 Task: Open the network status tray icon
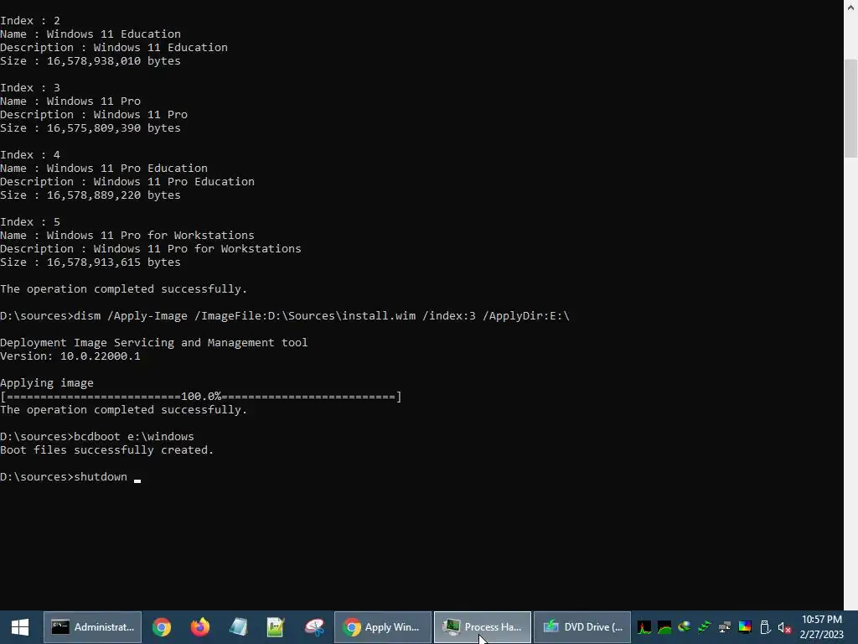725,627
